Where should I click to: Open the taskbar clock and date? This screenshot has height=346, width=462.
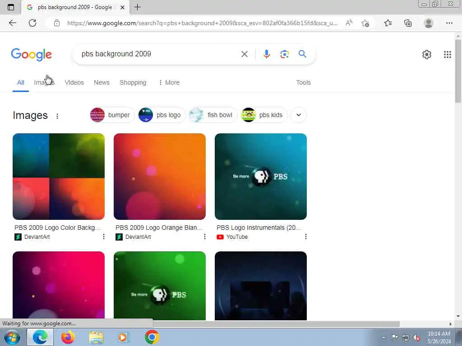pos(439,337)
